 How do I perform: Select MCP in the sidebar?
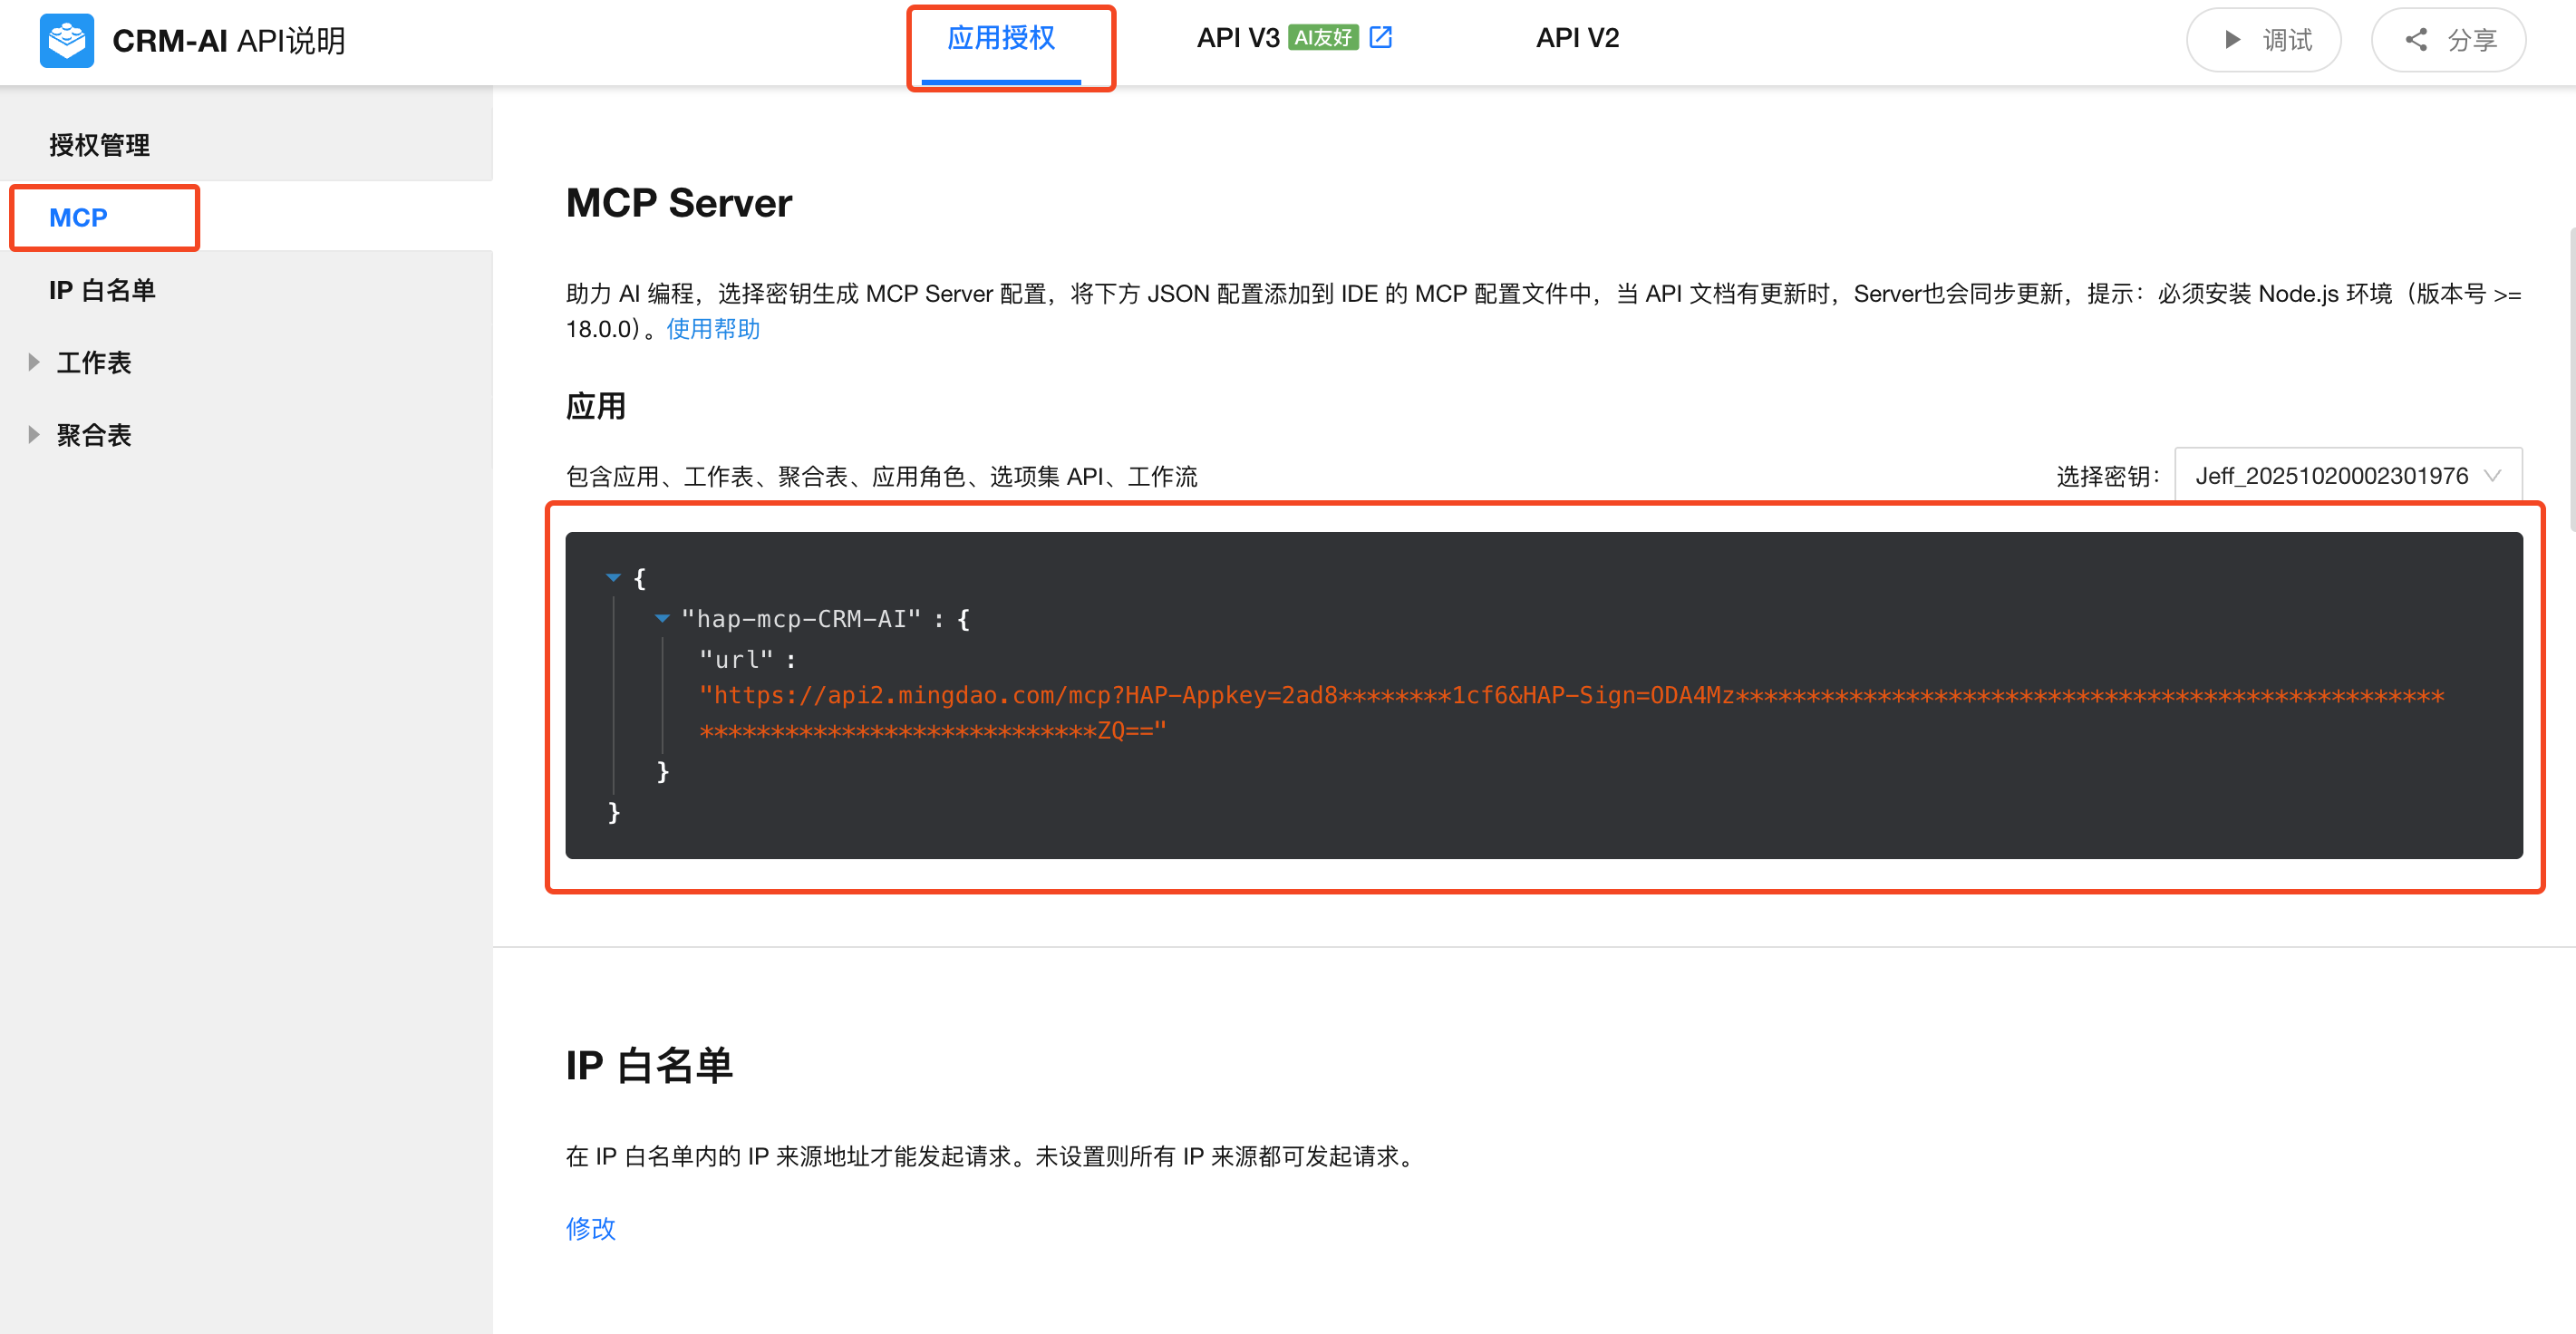tap(78, 217)
